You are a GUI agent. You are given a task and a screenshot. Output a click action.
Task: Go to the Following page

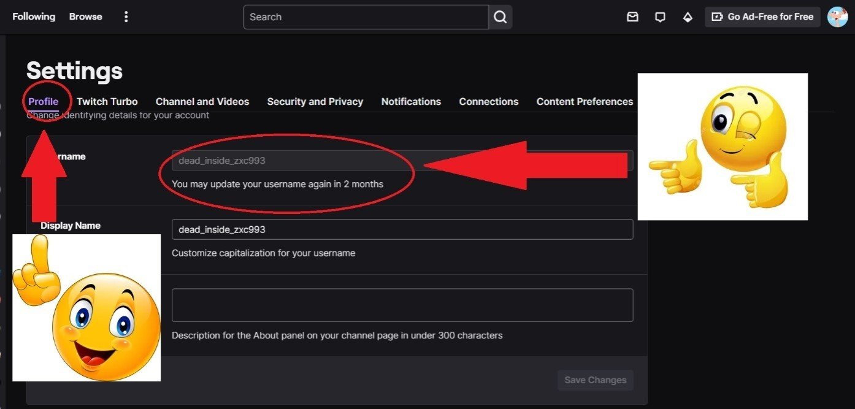pos(34,17)
